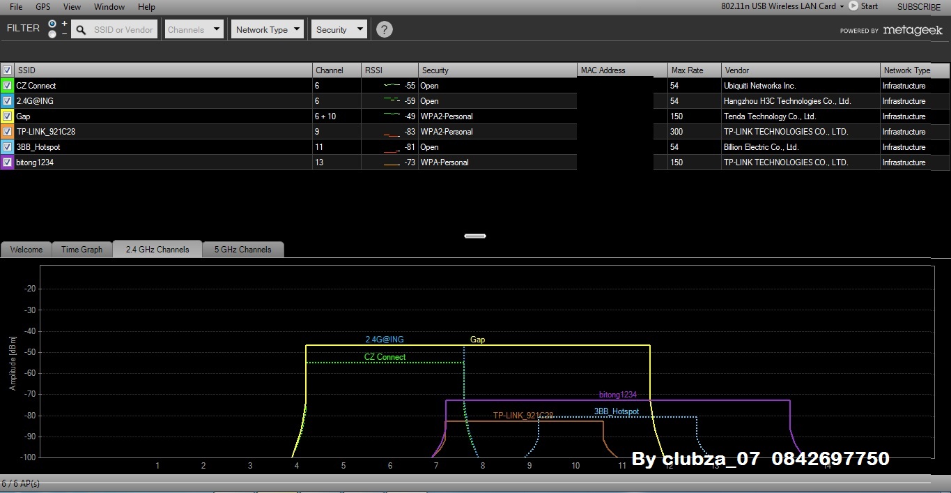The image size is (951, 493).
Task: Uncheck the bitong1234 network checkbox
Action: (8, 162)
